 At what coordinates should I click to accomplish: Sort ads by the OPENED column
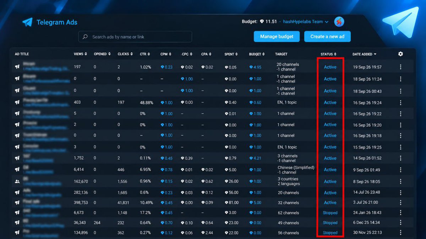[x=102, y=54]
